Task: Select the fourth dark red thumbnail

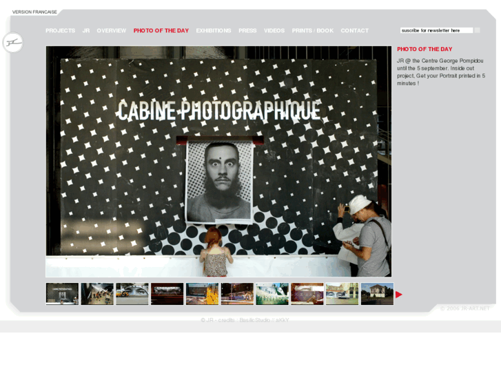Action: point(167,294)
